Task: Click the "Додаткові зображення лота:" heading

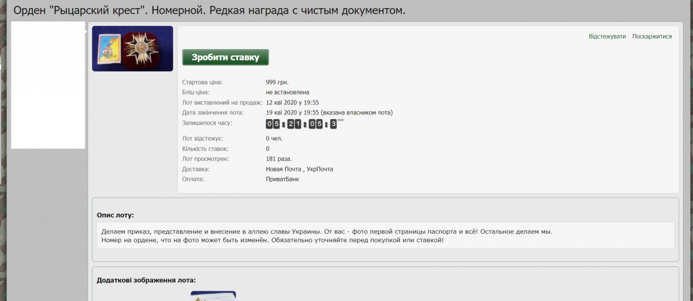Action: [x=146, y=281]
